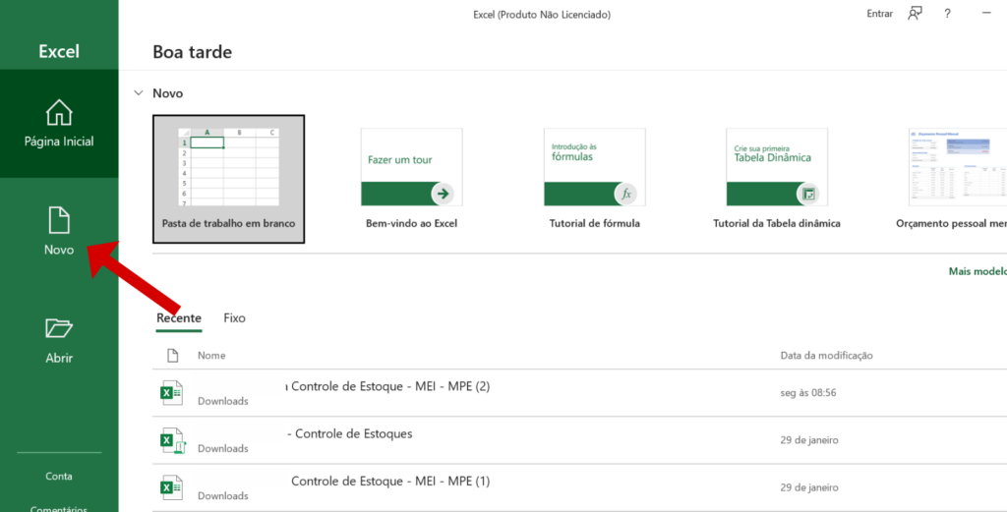Image resolution: width=1007 pixels, height=512 pixels.
Task: Click Entrar to sign in
Action: pos(880,14)
